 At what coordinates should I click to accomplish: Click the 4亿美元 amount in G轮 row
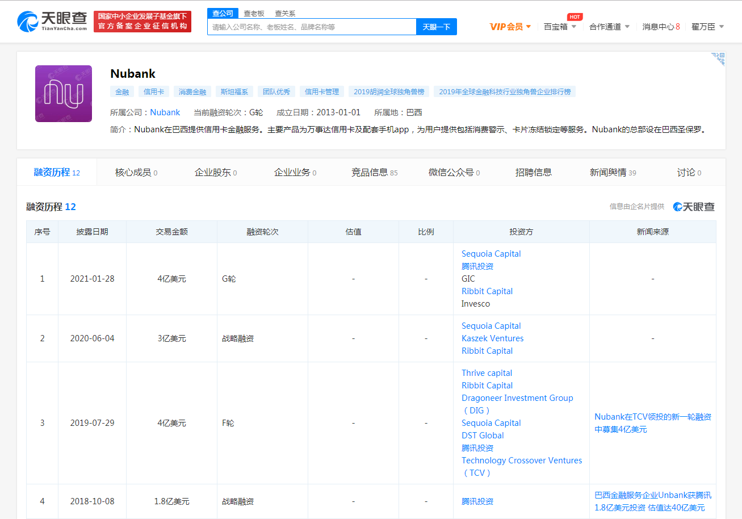pos(171,279)
